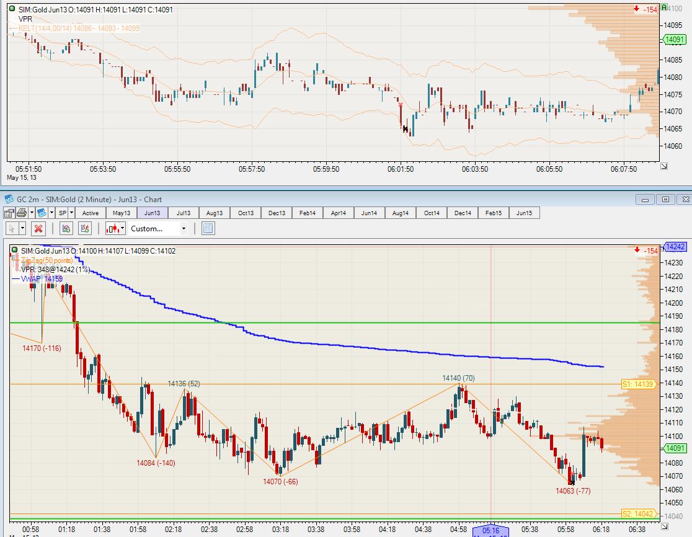Click the 14063 (-77) zigzag label
Screen dimensions: 692x537
pos(573,490)
